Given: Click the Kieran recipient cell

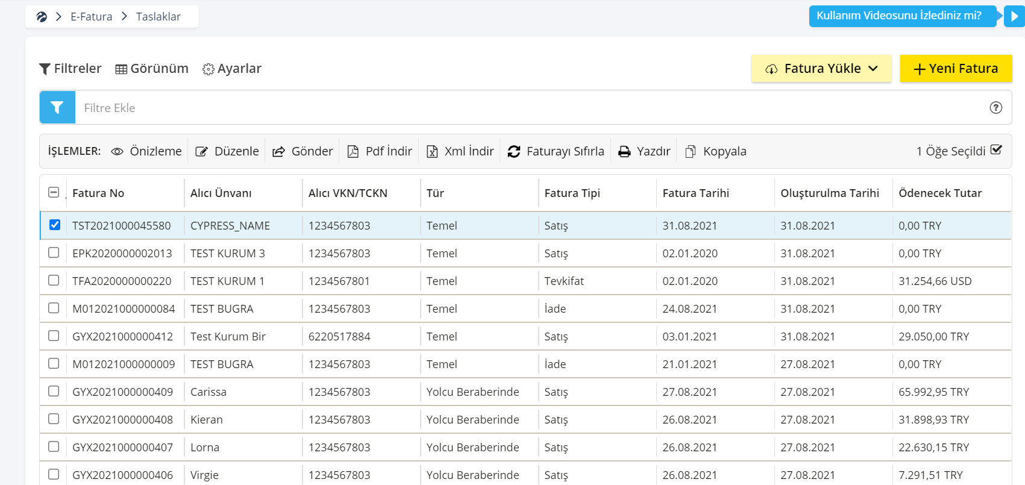Looking at the screenshot, I should [x=207, y=420].
